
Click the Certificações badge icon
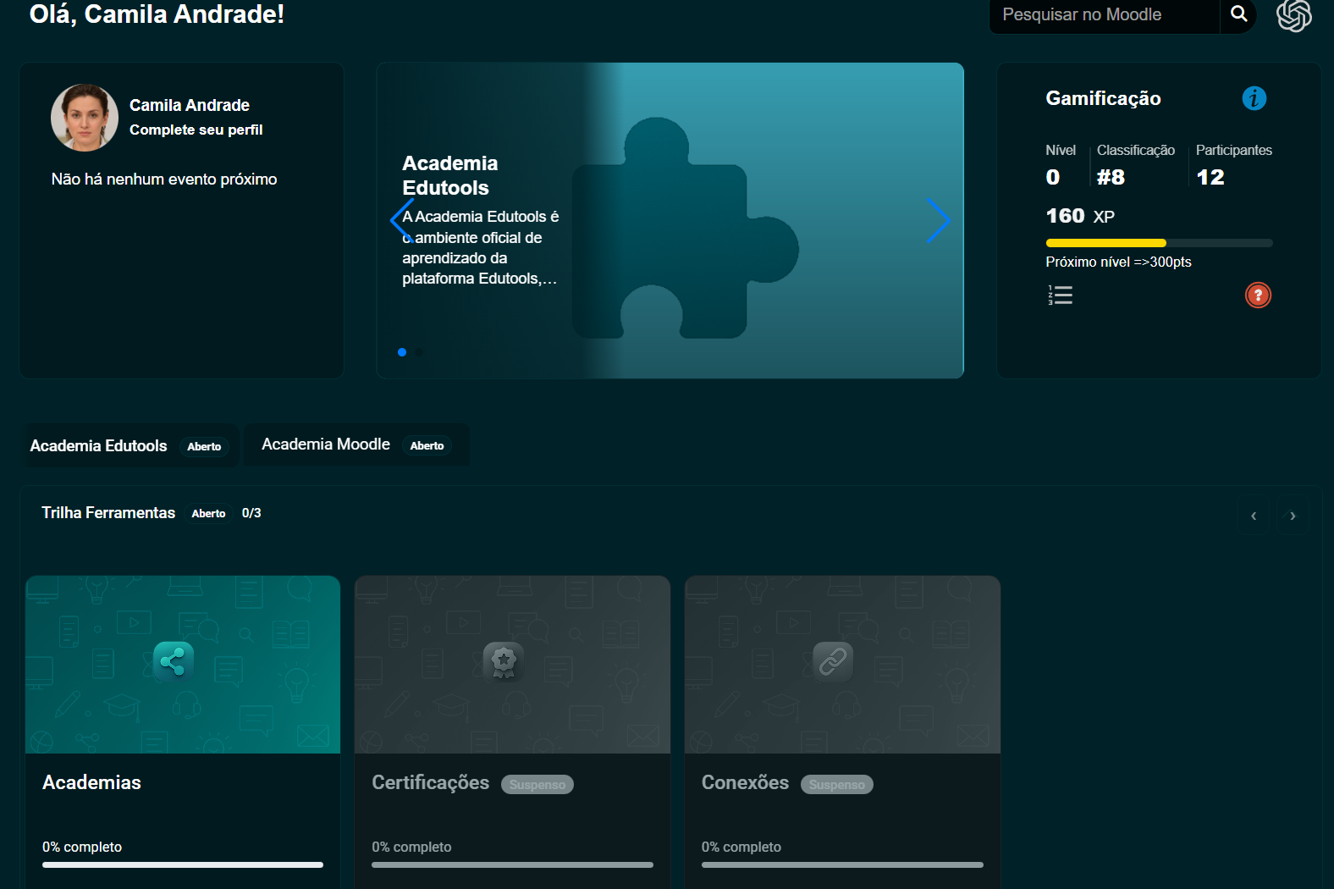click(x=504, y=661)
